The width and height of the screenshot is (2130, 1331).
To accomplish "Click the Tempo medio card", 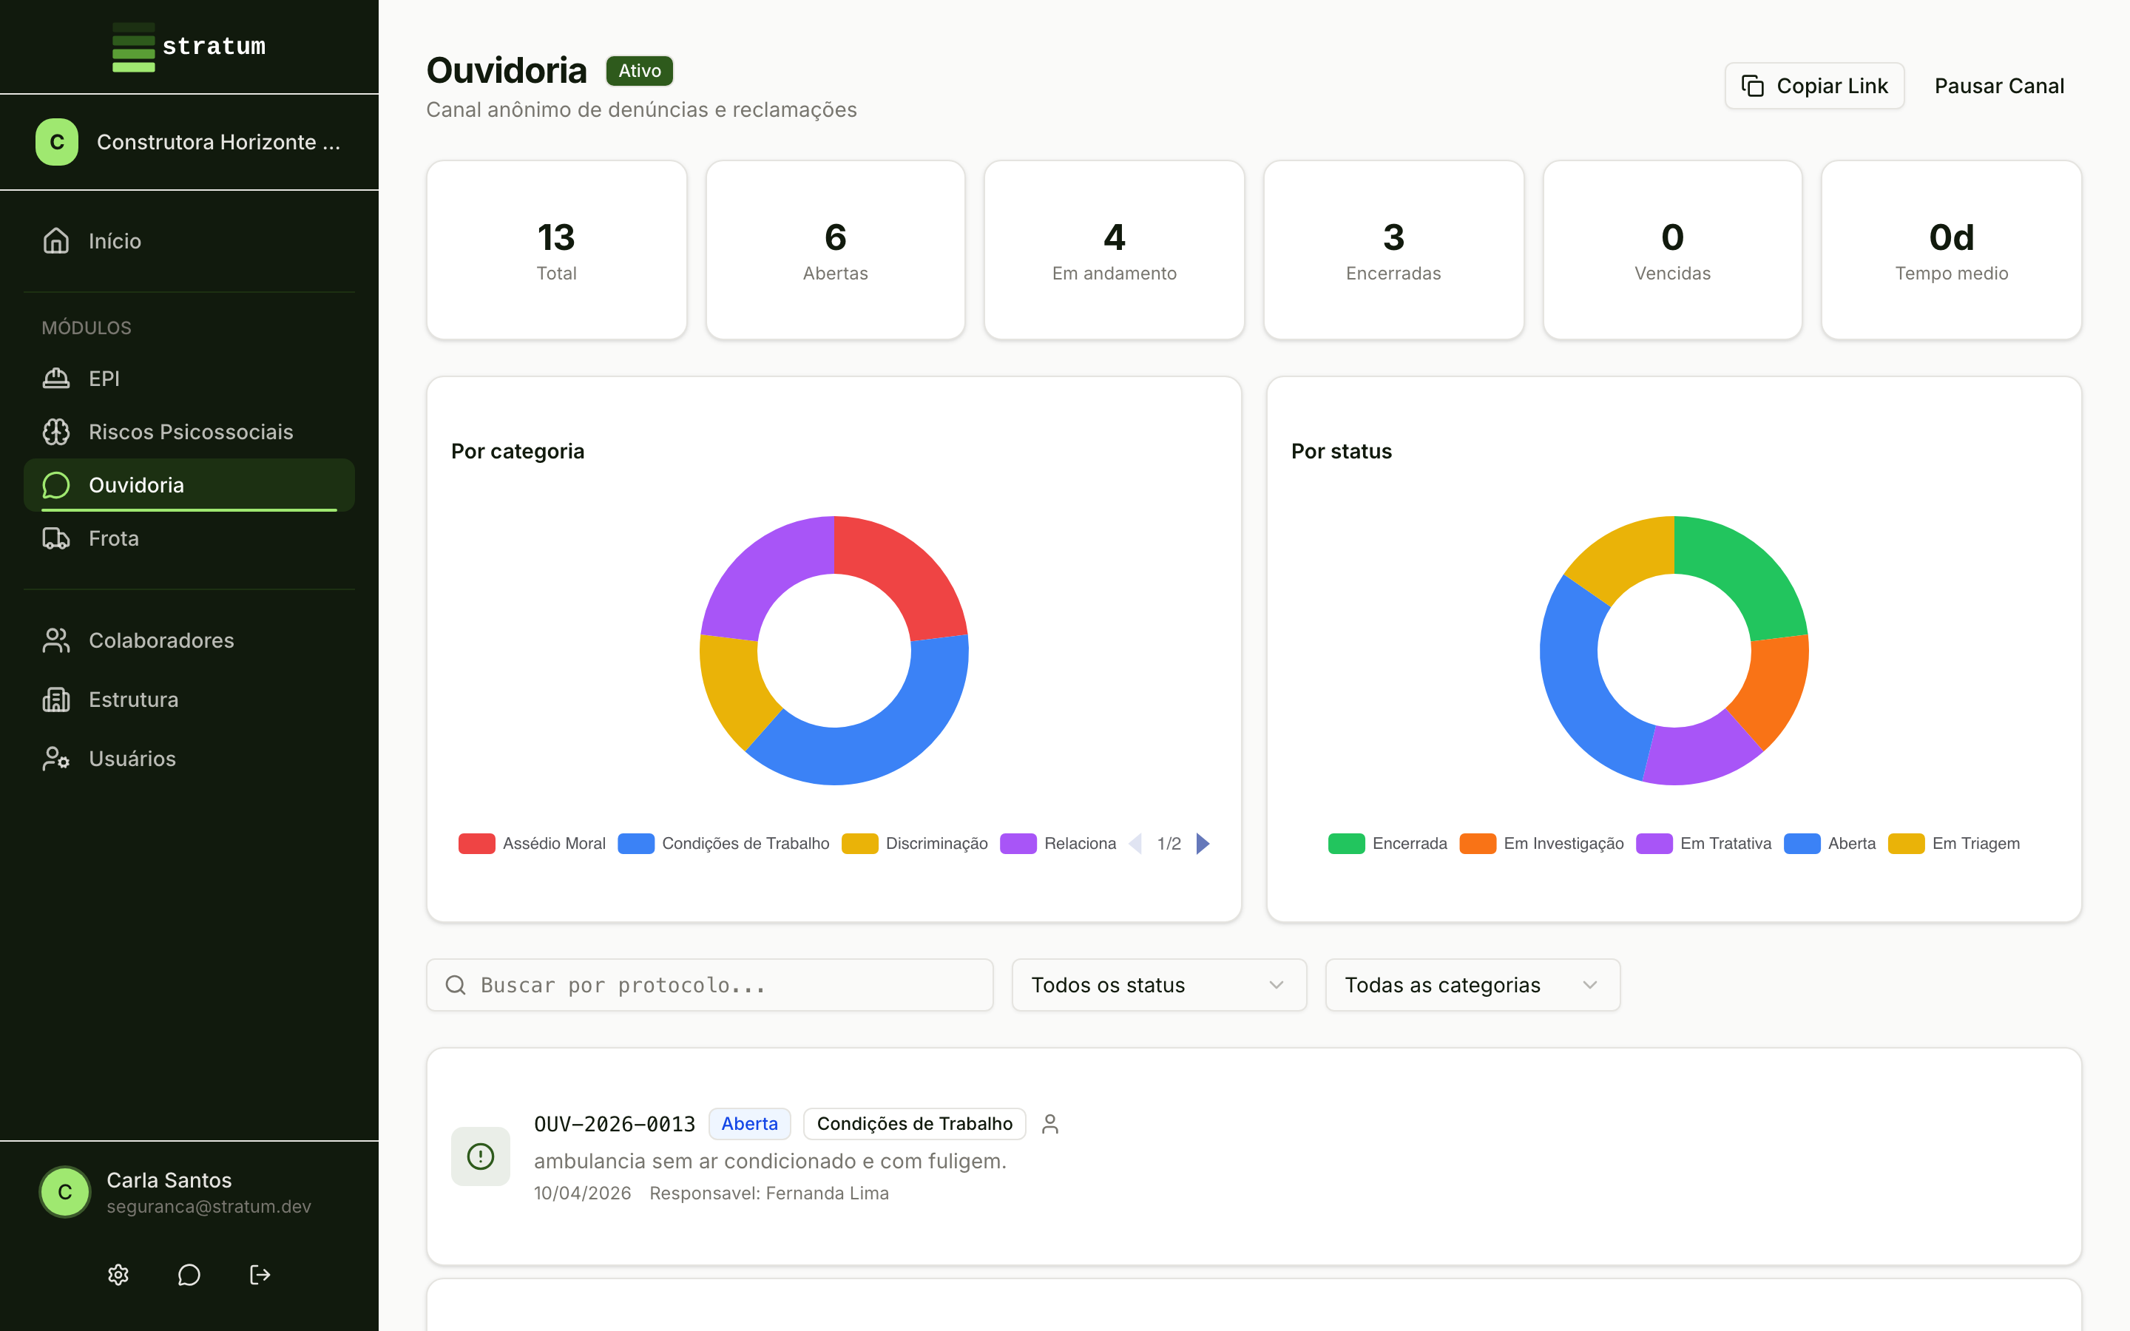I will pos(1951,250).
